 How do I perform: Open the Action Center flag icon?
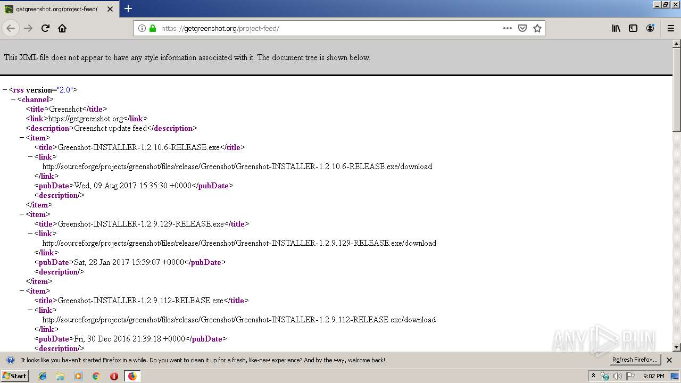point(631,376)
